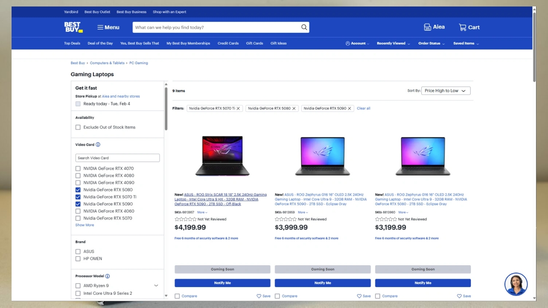Screen dimensions: 548x308
Task: Click the filter panel scrollbar
Action: 166,109
